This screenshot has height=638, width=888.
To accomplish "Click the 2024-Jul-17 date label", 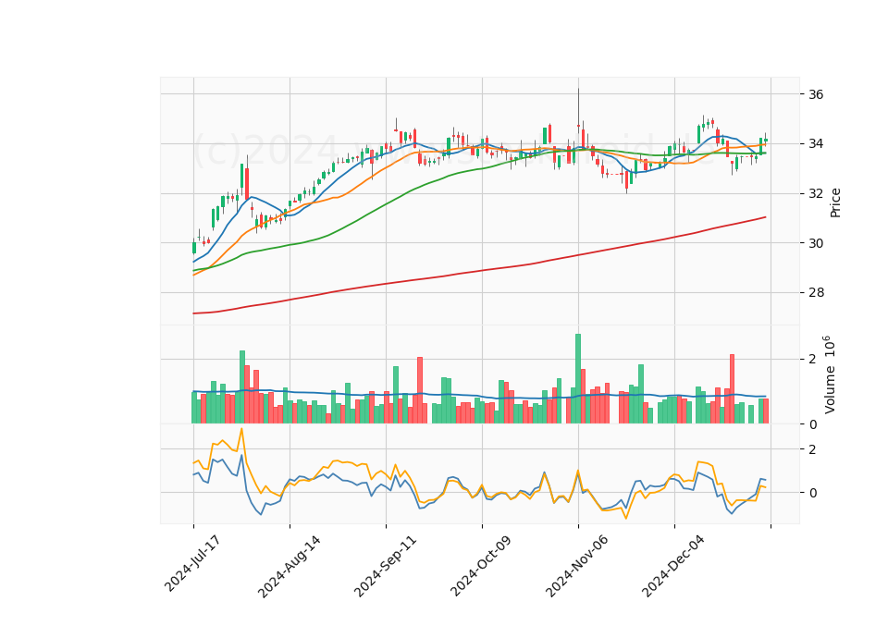I will pyautogui.click(x=192, y=563).
